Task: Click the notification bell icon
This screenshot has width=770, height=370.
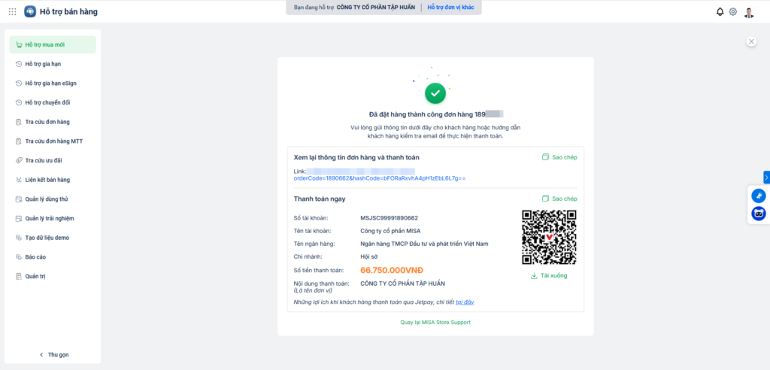Action: point(720,11)
